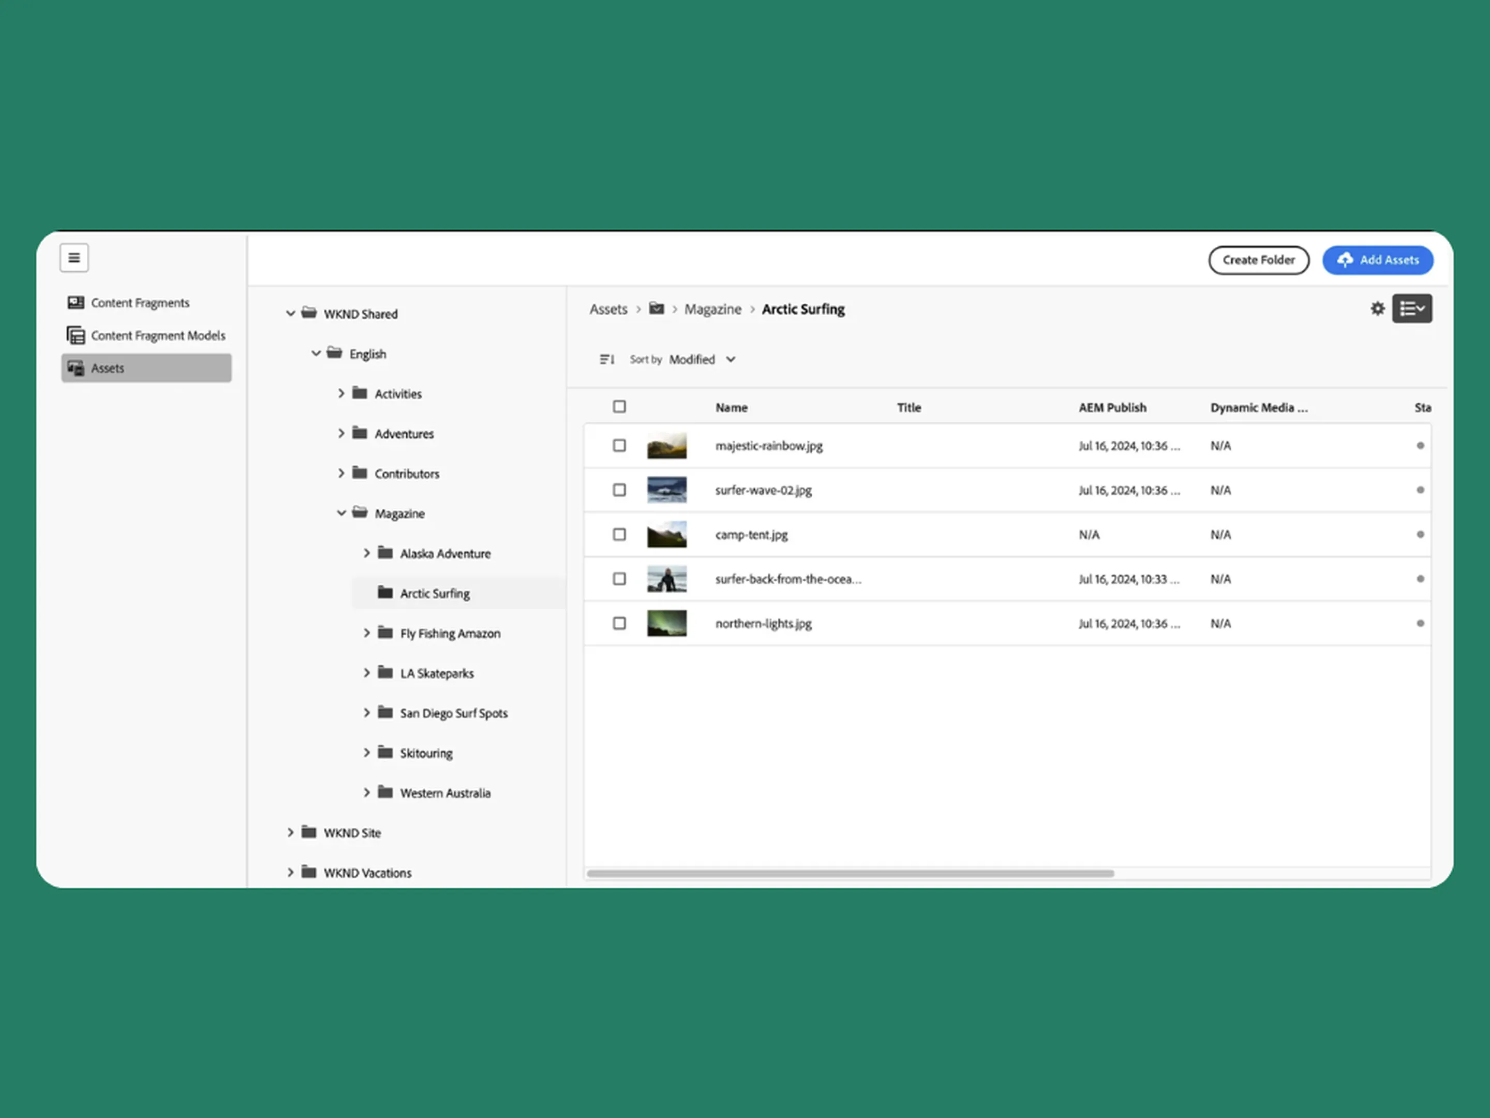Screen dimensions: 1490x1118
Task: Click the Assets sidebar icon
Action: [x=76, y=368]
